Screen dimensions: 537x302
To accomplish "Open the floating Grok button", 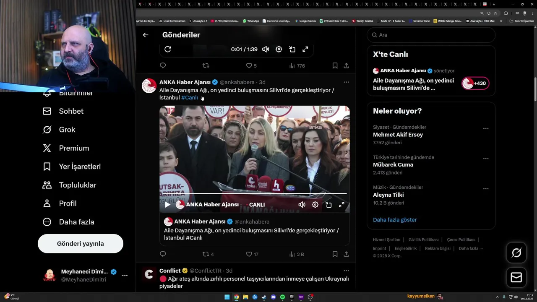I will (x=516, y=253).
